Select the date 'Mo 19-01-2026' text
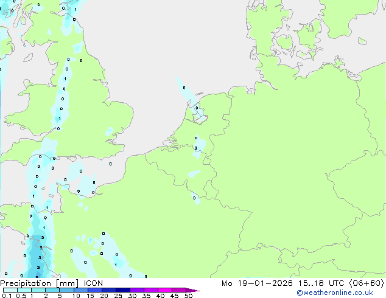The height and width of the screenshot is (298, 386). tap(257, 283)
